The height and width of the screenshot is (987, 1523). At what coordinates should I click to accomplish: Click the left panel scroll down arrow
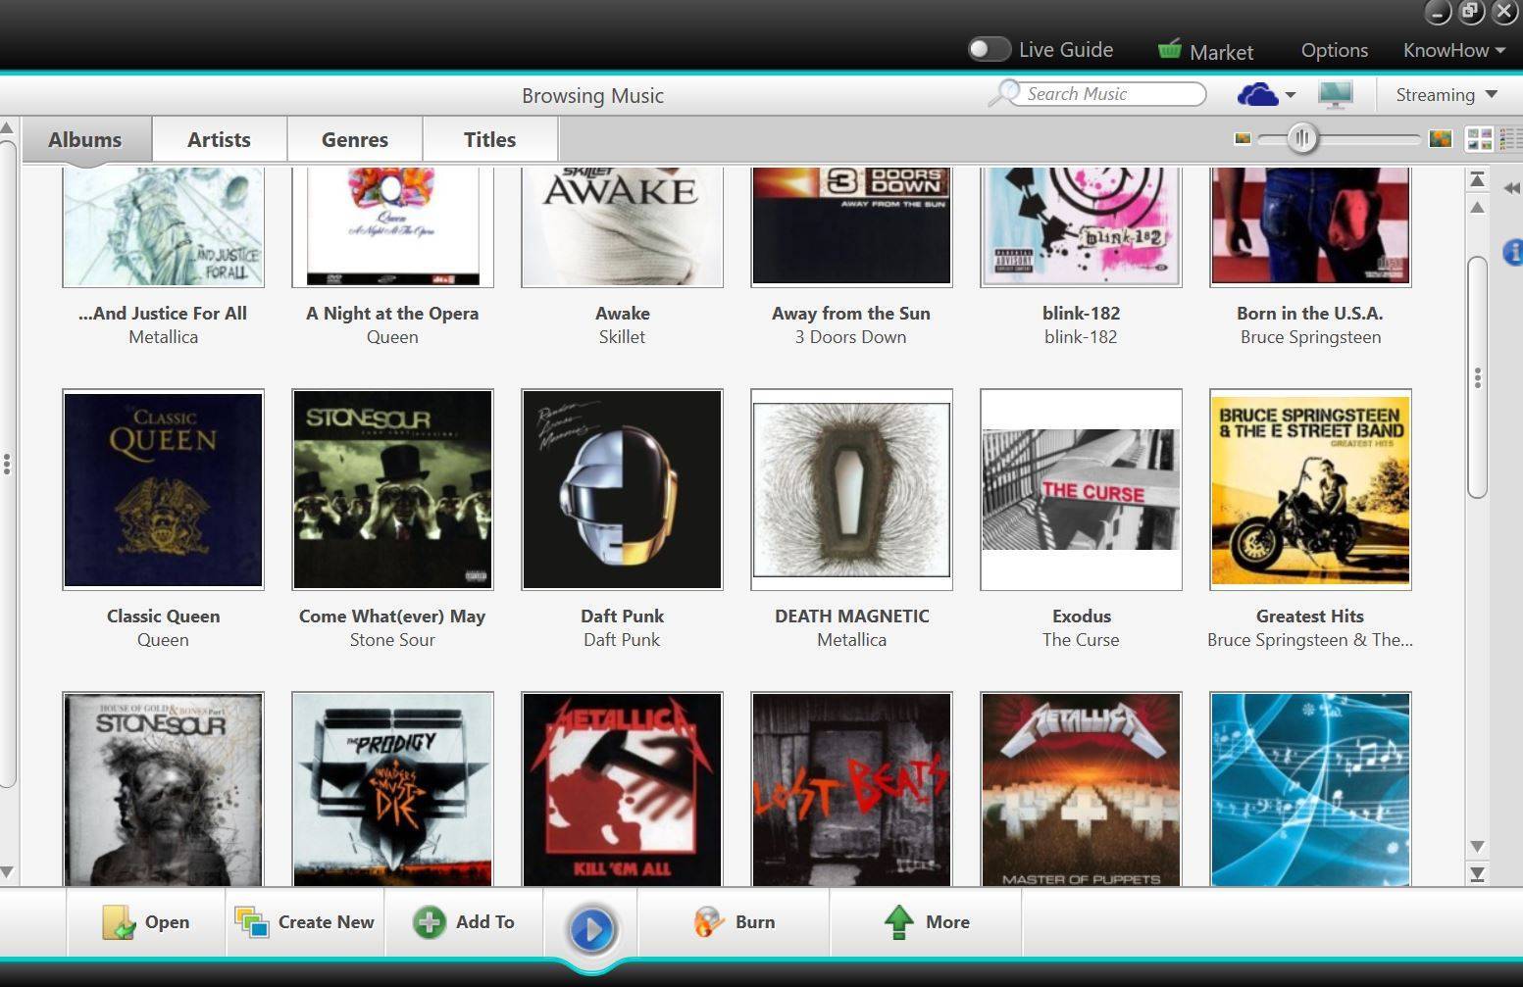coord(7,872)
